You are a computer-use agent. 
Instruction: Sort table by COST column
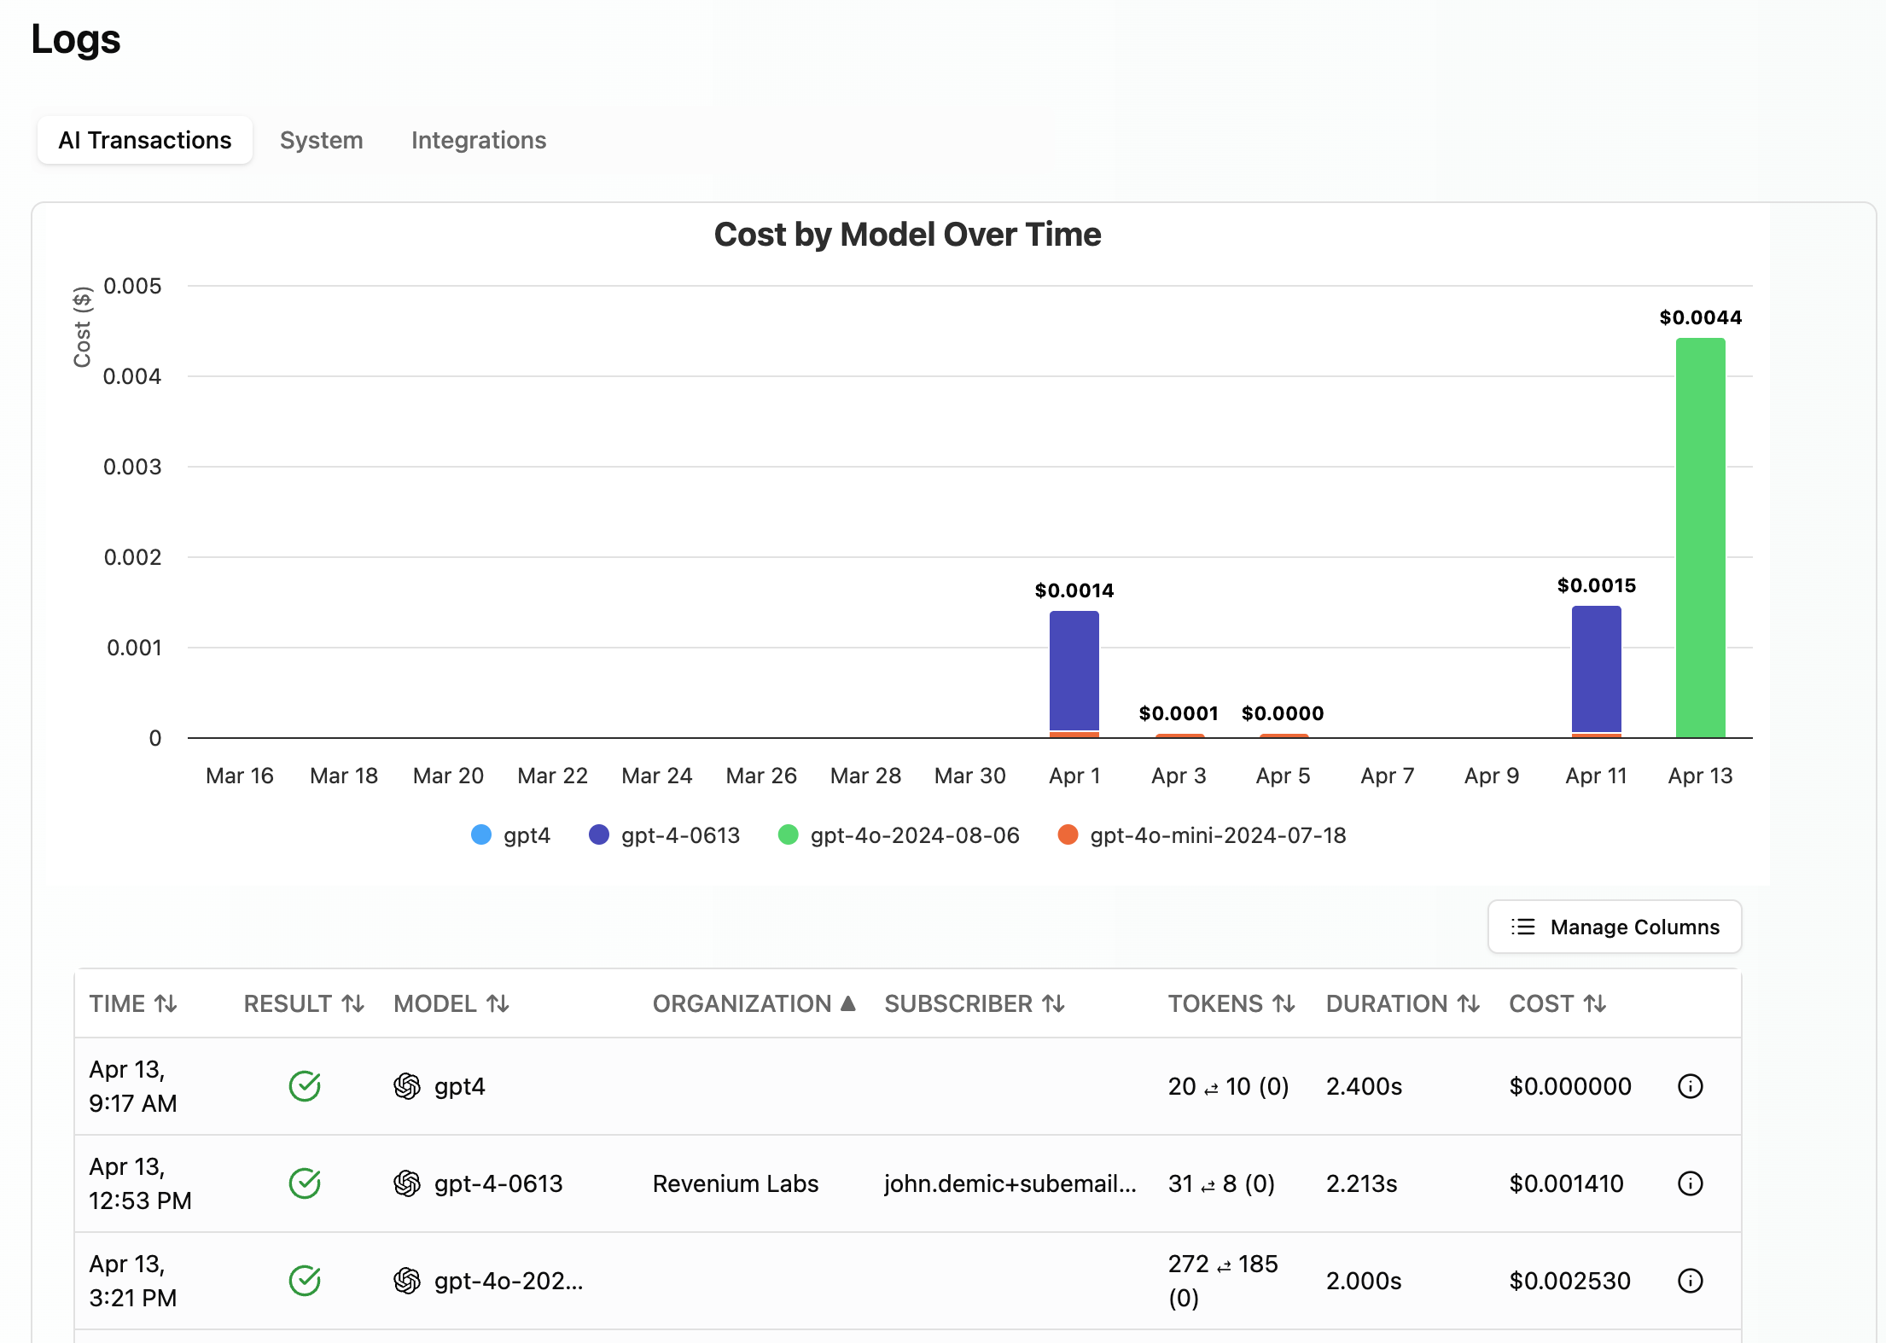coord(1557,1003)
